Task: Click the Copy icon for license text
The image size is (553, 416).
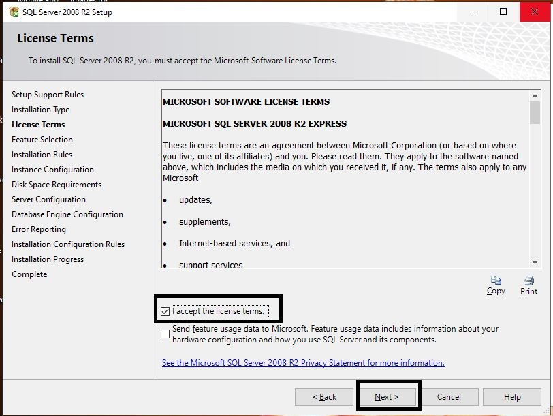Action: (x=496, y=281)
